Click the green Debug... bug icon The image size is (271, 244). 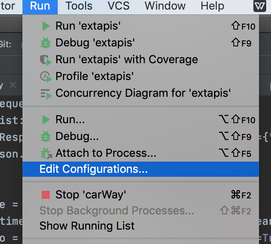[x=46, y=136]
